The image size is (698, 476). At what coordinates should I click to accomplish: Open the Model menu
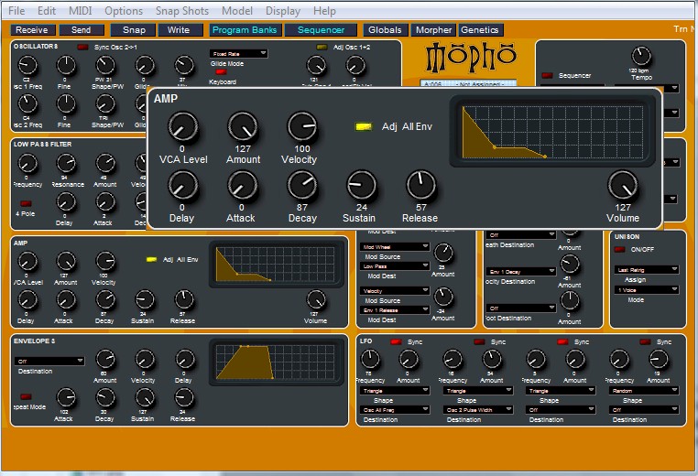(237, 11)
